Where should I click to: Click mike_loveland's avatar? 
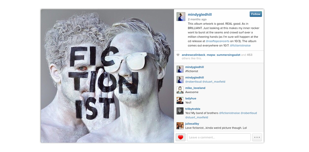(180, 90)
